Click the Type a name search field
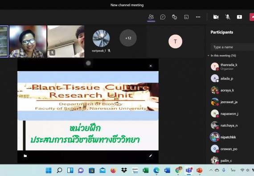This screenshot has height=176, width=254. tap(232, 47)
